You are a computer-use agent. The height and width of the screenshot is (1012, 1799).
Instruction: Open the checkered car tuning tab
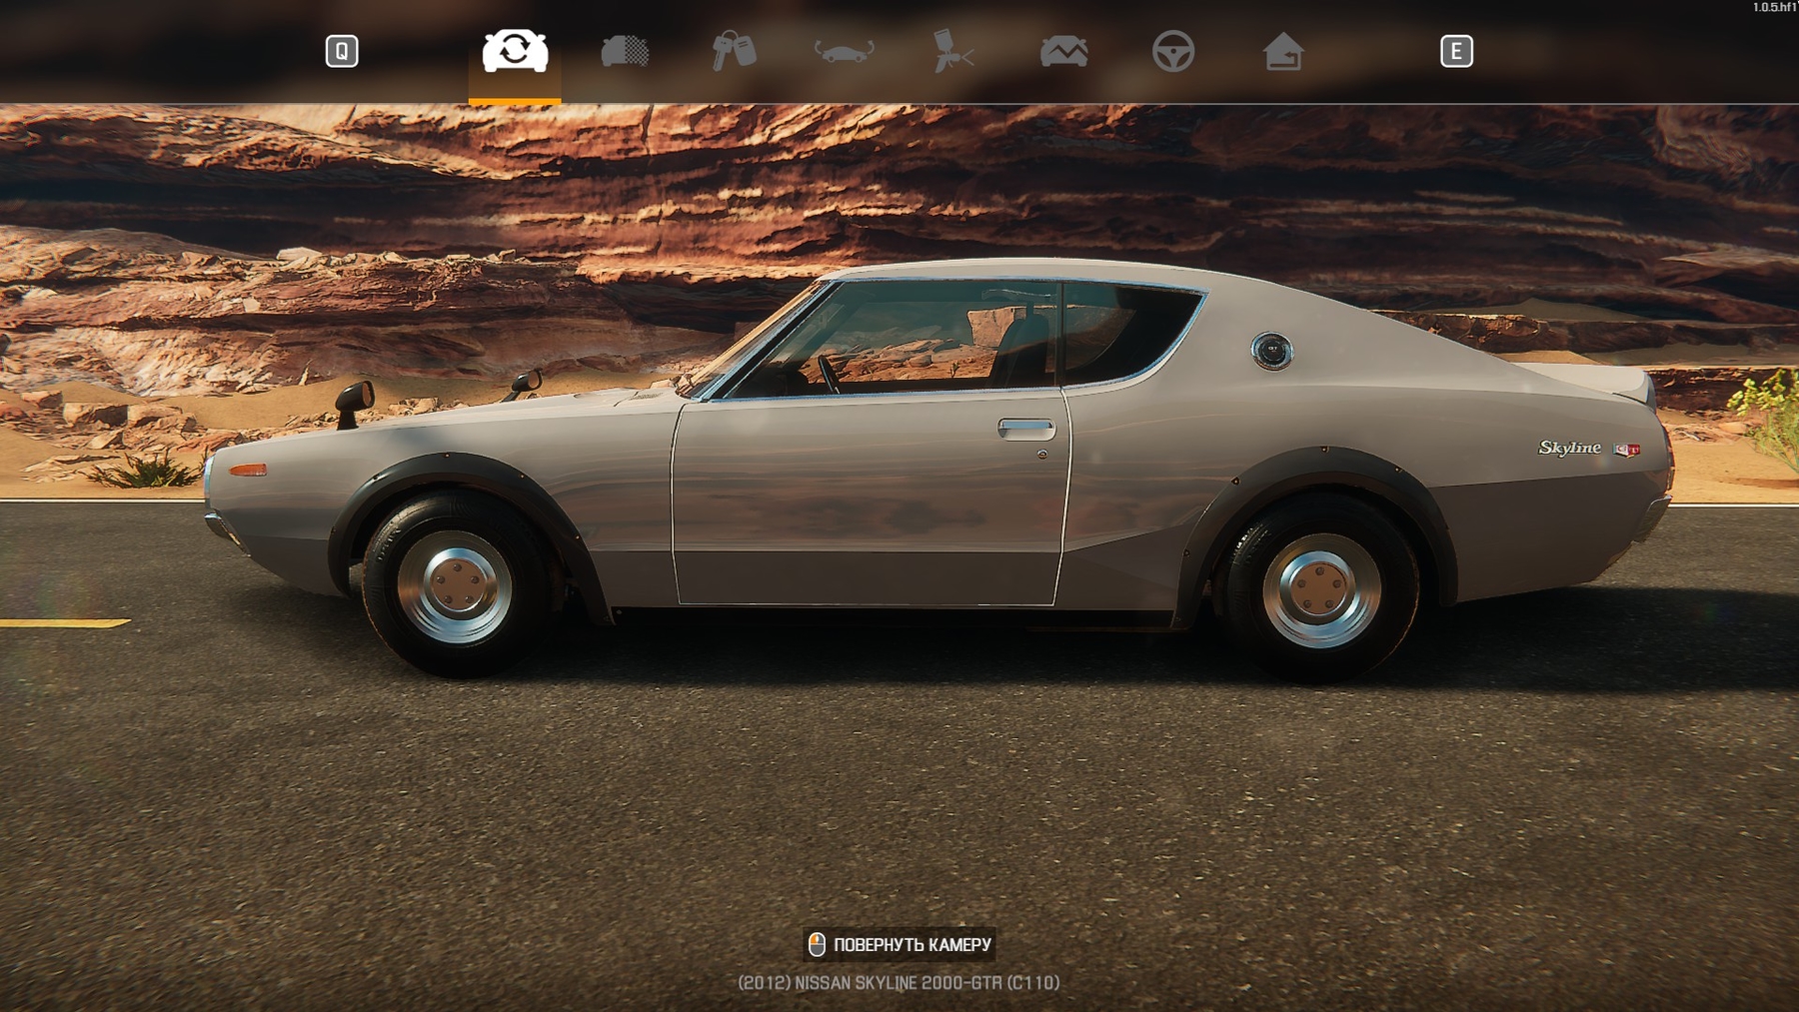tap(625, 51)
